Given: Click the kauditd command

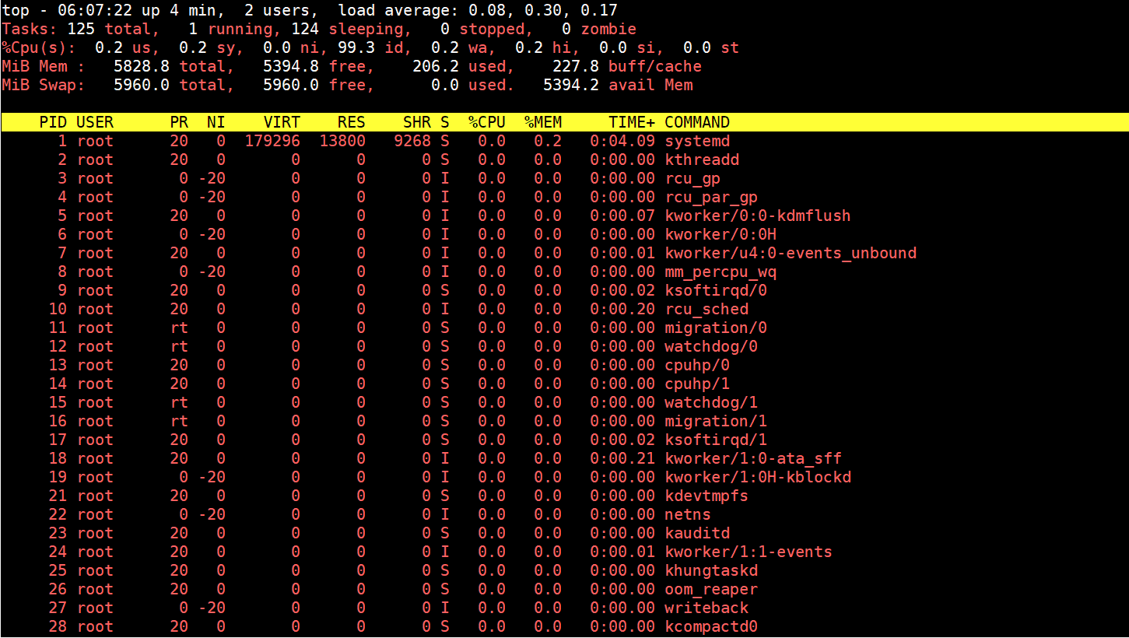Looking at the screenshot, I should pyautogui.click(x=697, y=533).
